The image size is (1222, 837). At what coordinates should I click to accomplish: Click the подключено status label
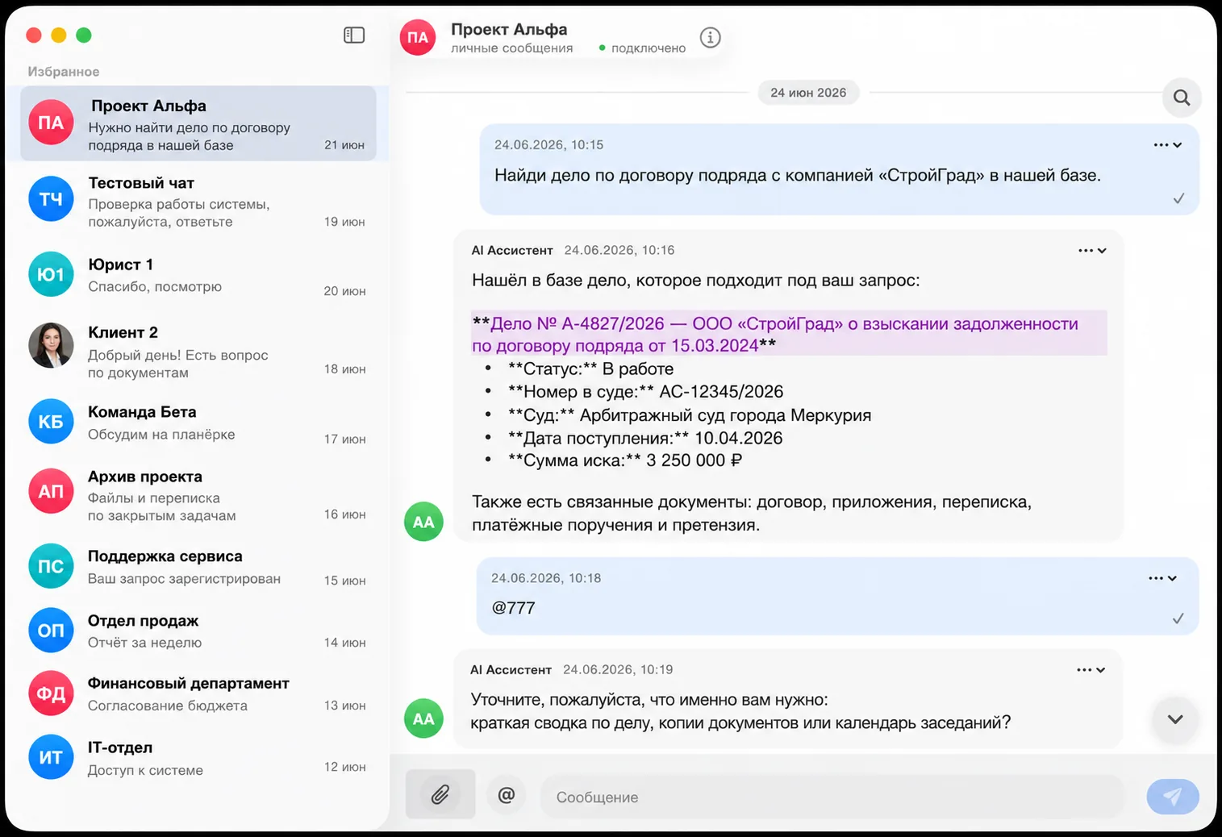[x=649, y=48]
